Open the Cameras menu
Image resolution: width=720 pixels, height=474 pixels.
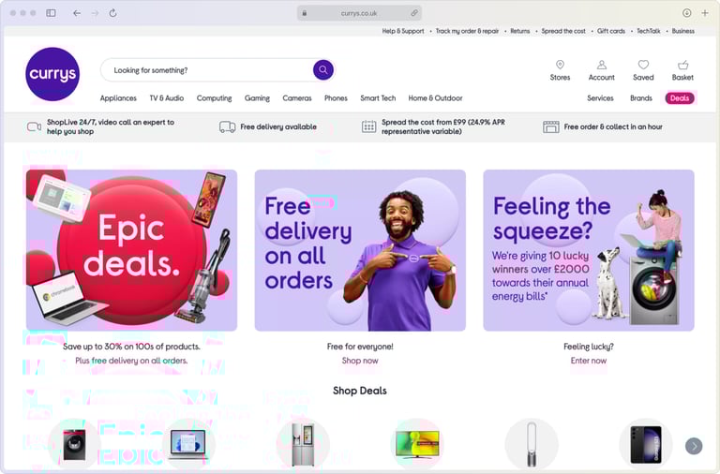coord(297,98)
